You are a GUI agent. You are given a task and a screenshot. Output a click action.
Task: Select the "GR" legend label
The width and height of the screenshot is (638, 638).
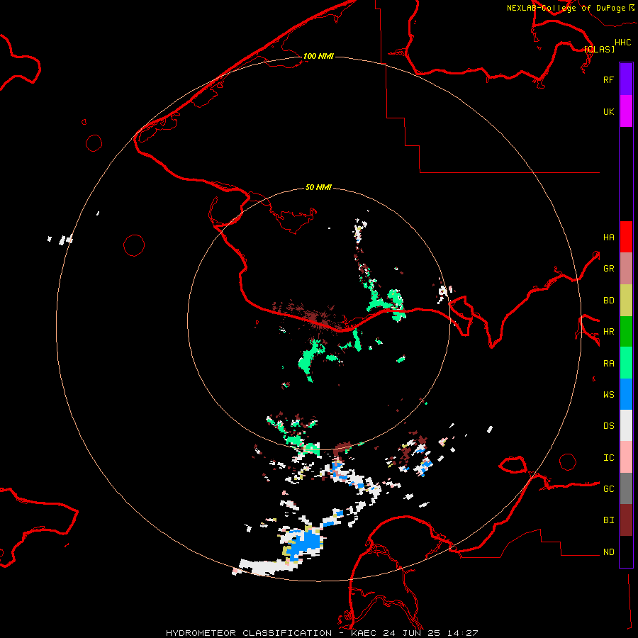click(x=608, y=269)
